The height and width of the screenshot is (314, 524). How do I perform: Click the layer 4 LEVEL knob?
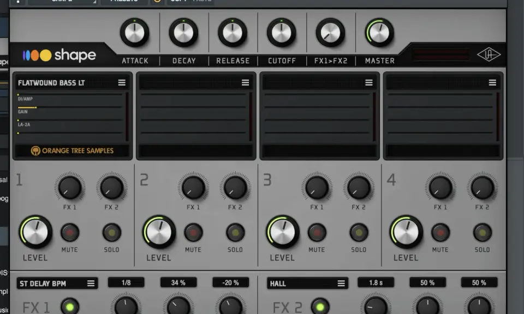(x=406, y=232)
